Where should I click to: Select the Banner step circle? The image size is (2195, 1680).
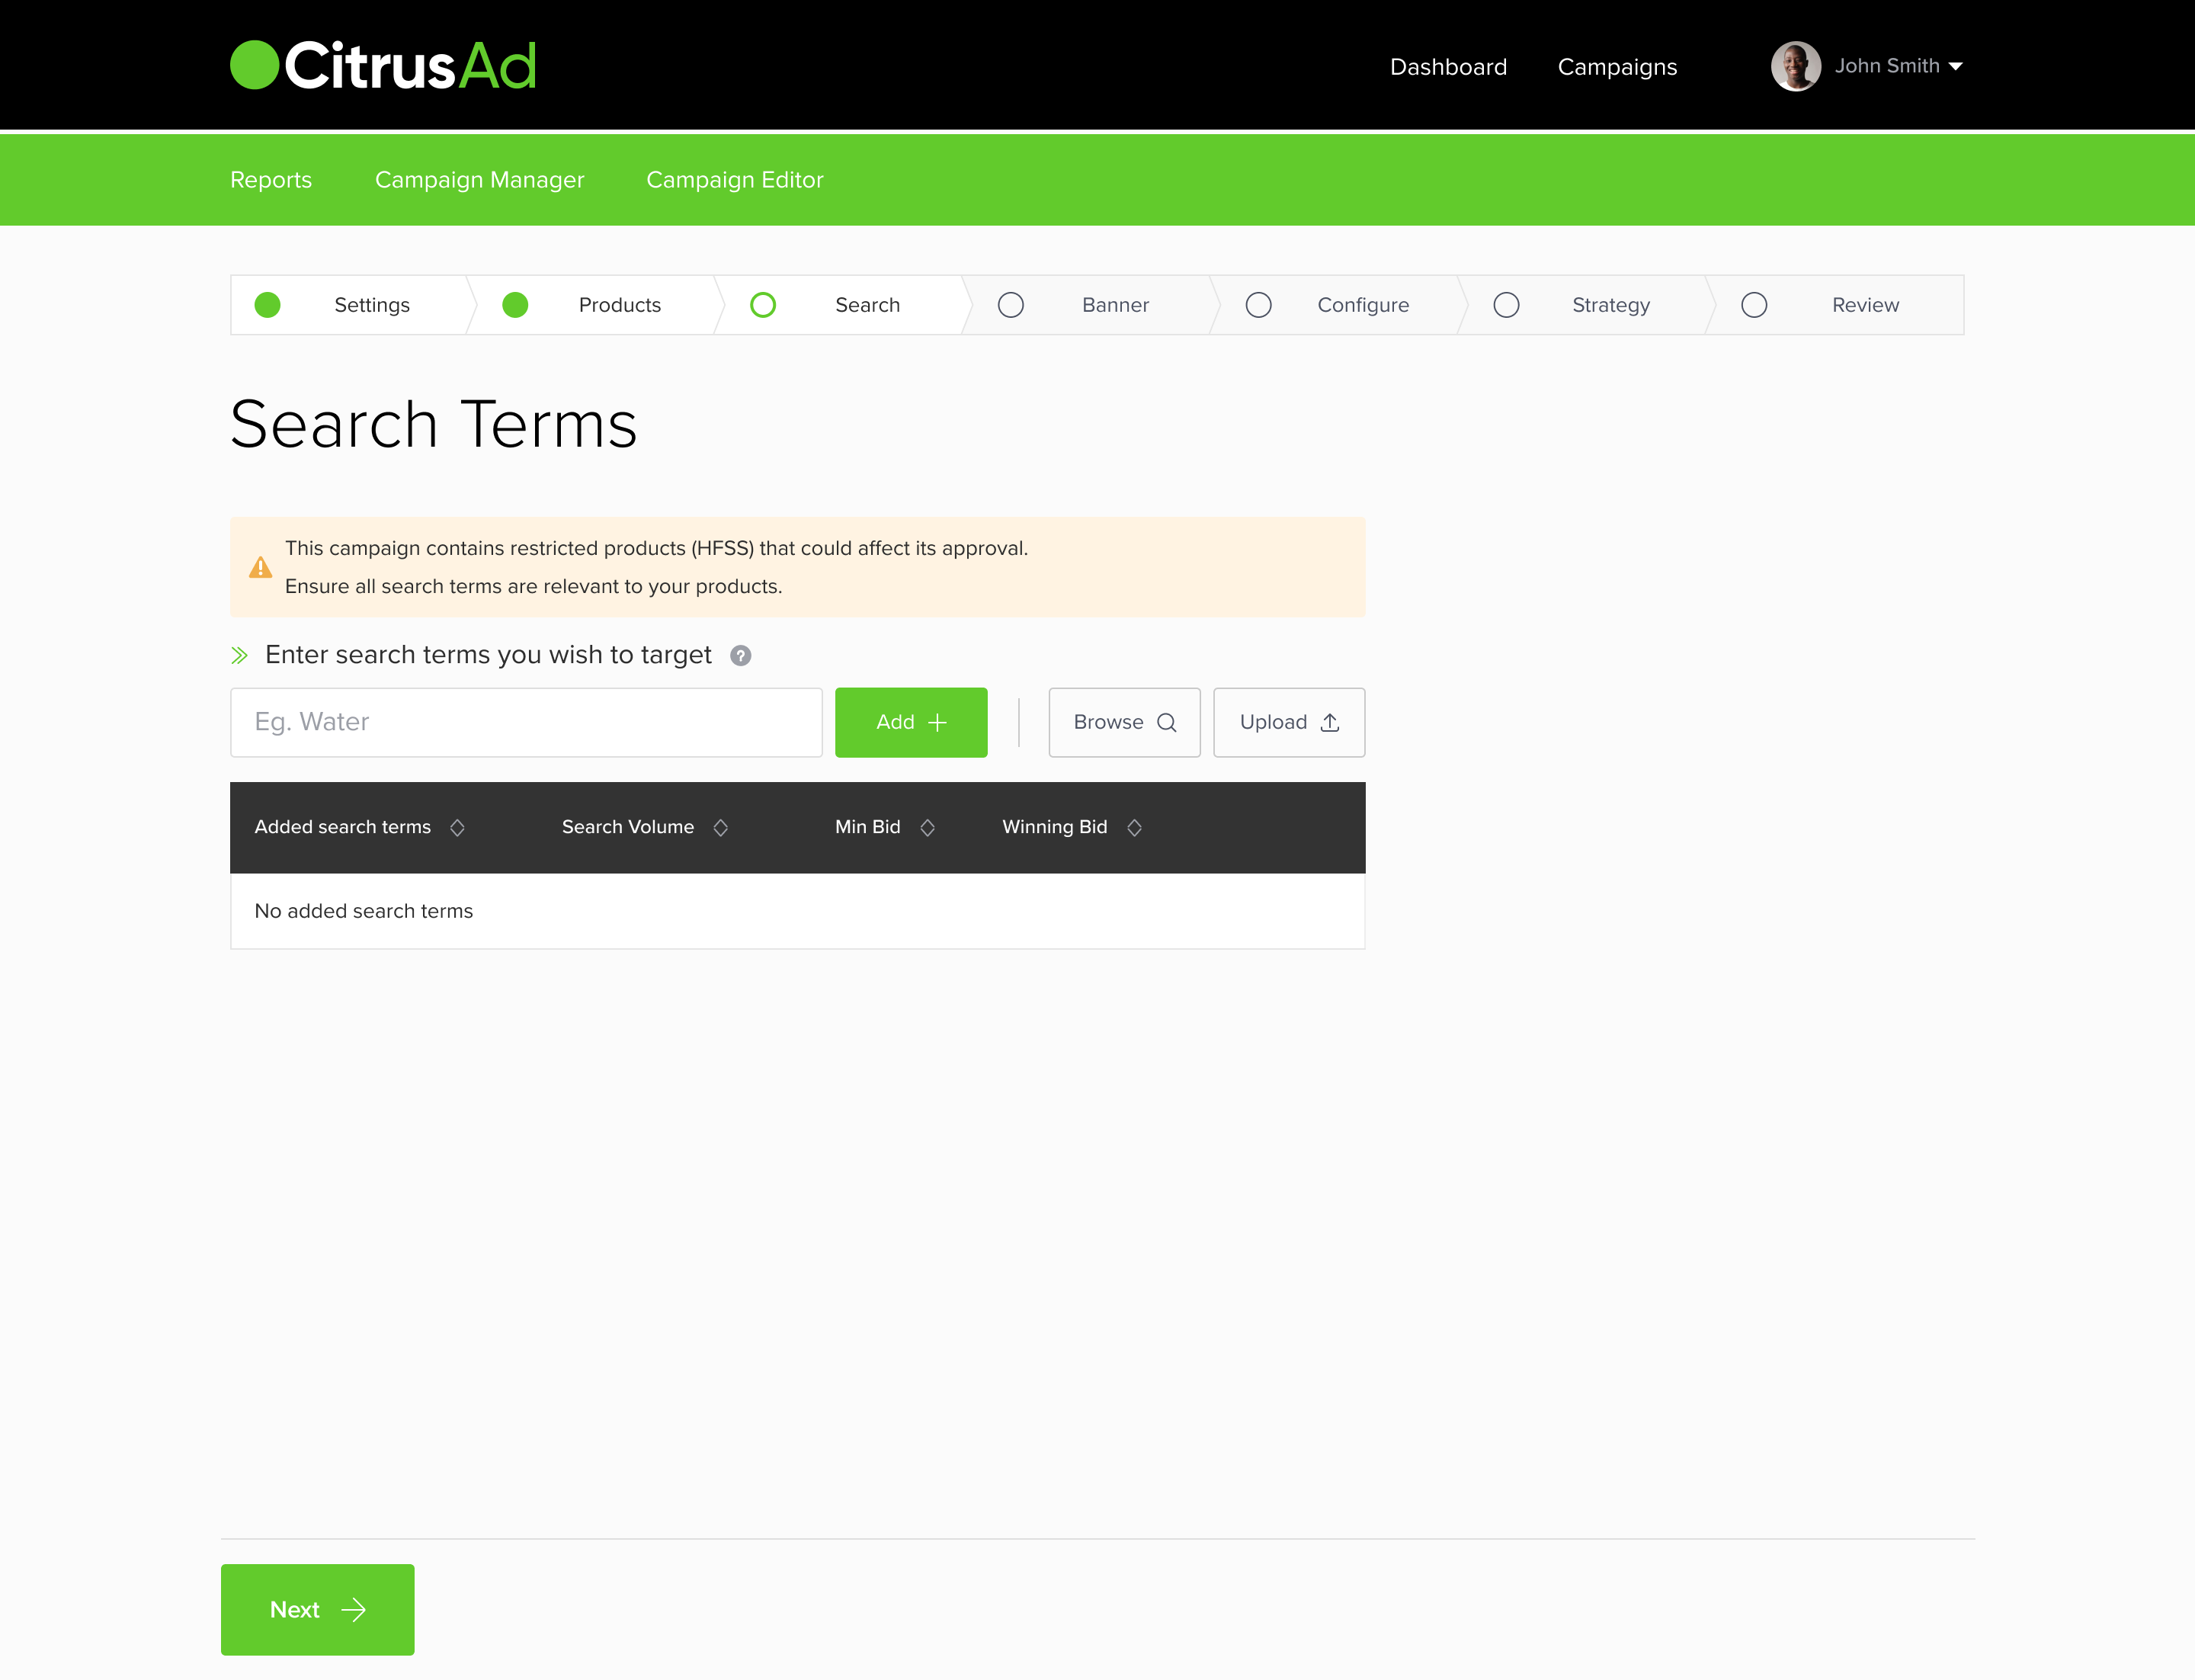(1010, 305)
